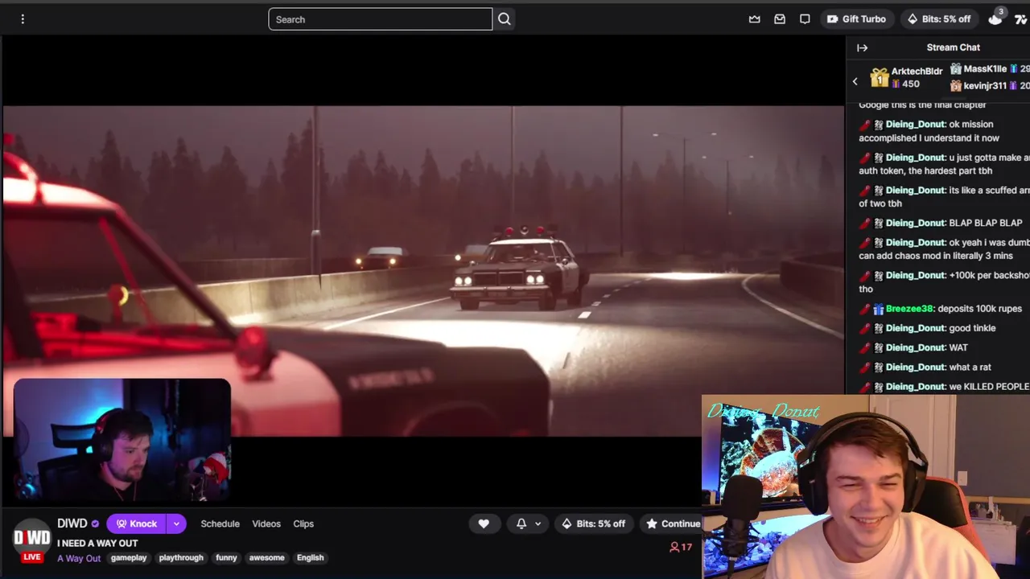
Task: Click the stream title I NEED A WAY OUT
Action: pyautogui.click(x=97, y=544)
